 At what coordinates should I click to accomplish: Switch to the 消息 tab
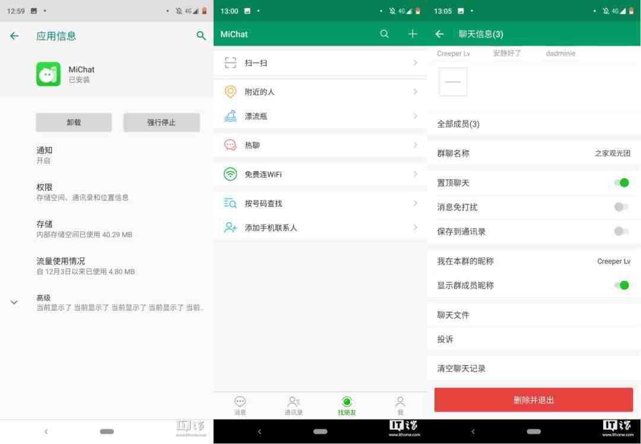pyautogui.click(x=240, y=405)
